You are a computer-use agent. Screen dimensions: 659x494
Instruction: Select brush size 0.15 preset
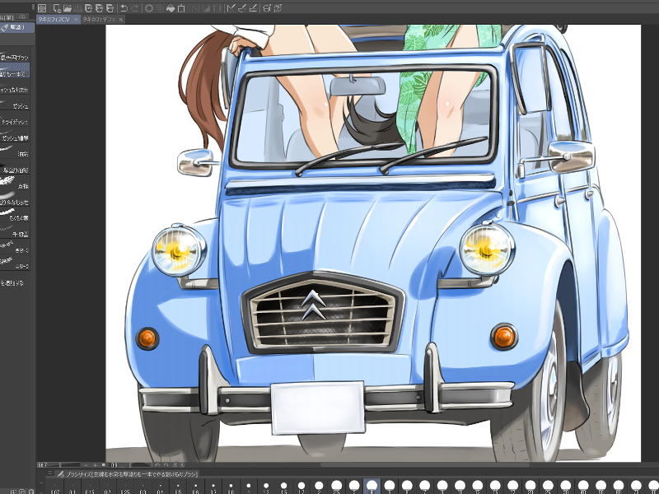pyautogui.click(x=91, y=487)
